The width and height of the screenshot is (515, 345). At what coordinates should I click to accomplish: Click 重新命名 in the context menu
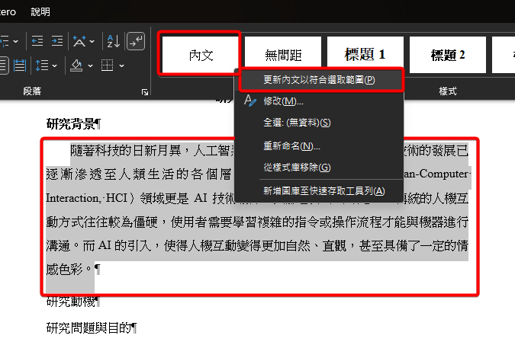point(291,145)
